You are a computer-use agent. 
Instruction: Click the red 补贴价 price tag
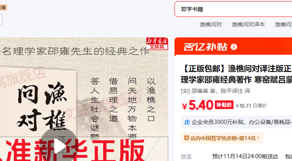(x=224, y=105)
